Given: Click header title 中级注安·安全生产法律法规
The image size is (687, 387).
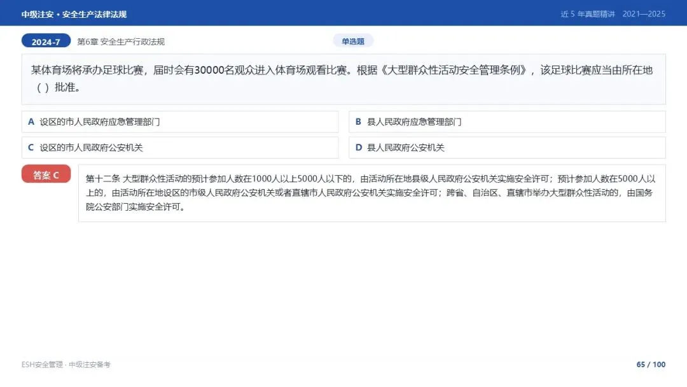Looking at the screenshot, I should (x=74, y=14).
